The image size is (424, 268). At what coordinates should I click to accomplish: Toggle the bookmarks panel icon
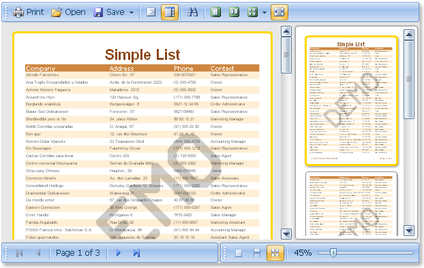tap(151, 12)
